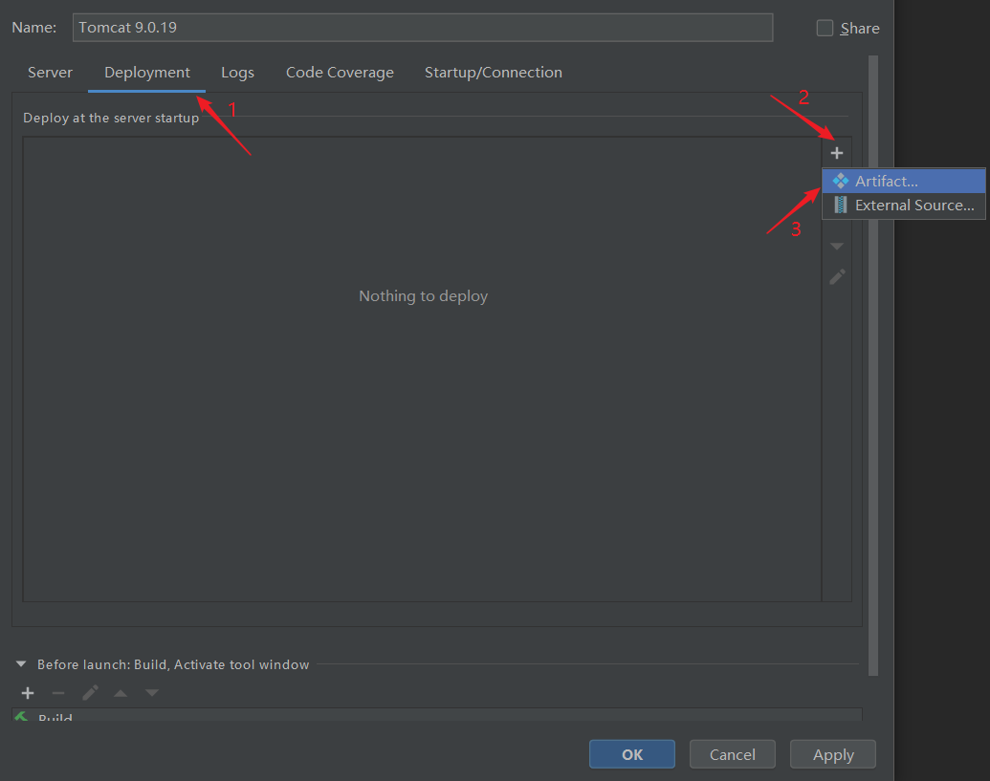The image size is (990, 781).
Task: Select the Build row in Before launch list
Action: 437,715
